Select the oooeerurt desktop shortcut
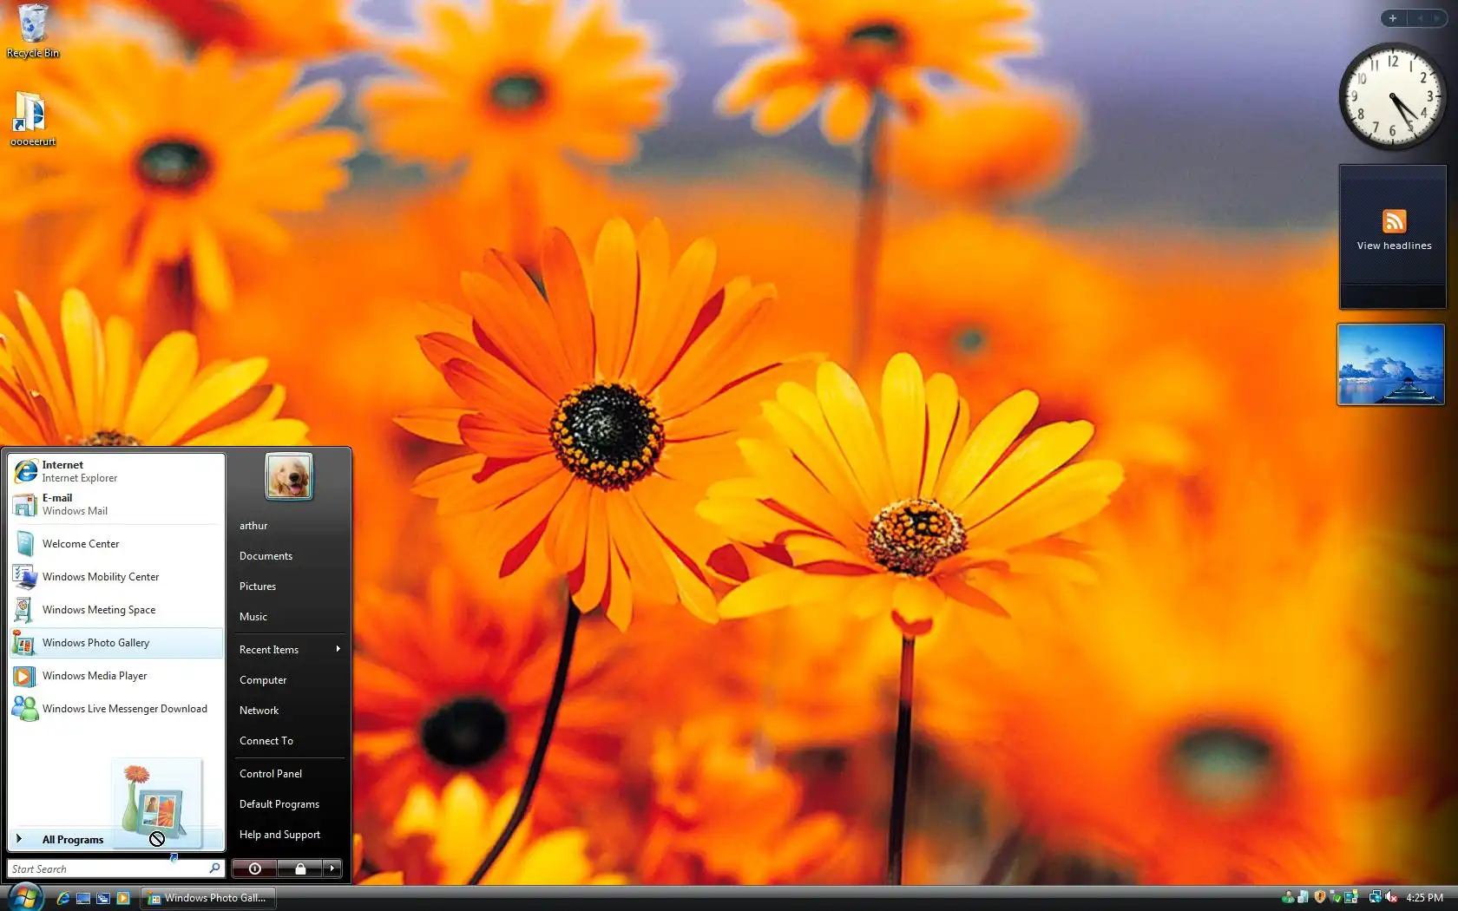This screenshot has width=1458, height=911. click(33, 119)
